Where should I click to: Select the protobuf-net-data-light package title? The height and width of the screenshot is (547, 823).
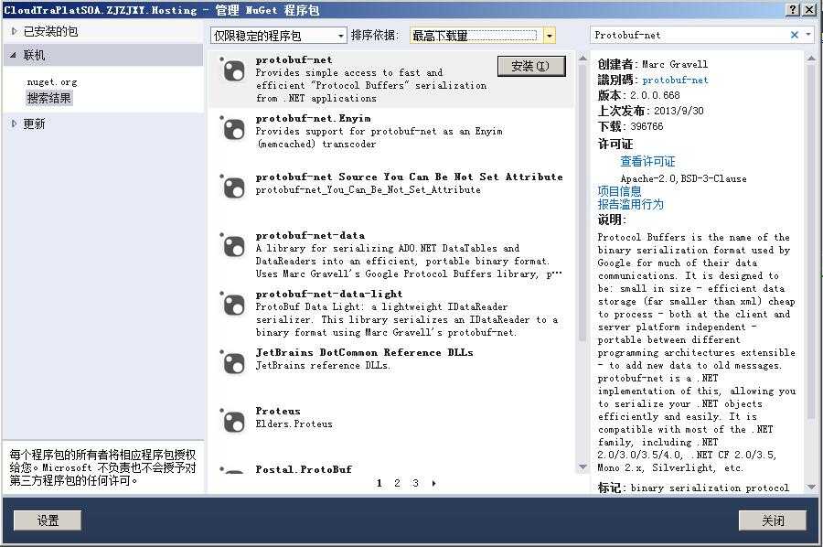point(329,294)
